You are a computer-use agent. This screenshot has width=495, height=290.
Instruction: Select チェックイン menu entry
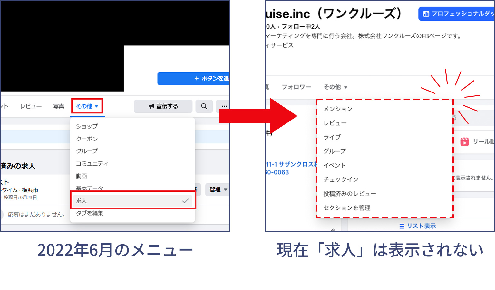pos(341,180)
